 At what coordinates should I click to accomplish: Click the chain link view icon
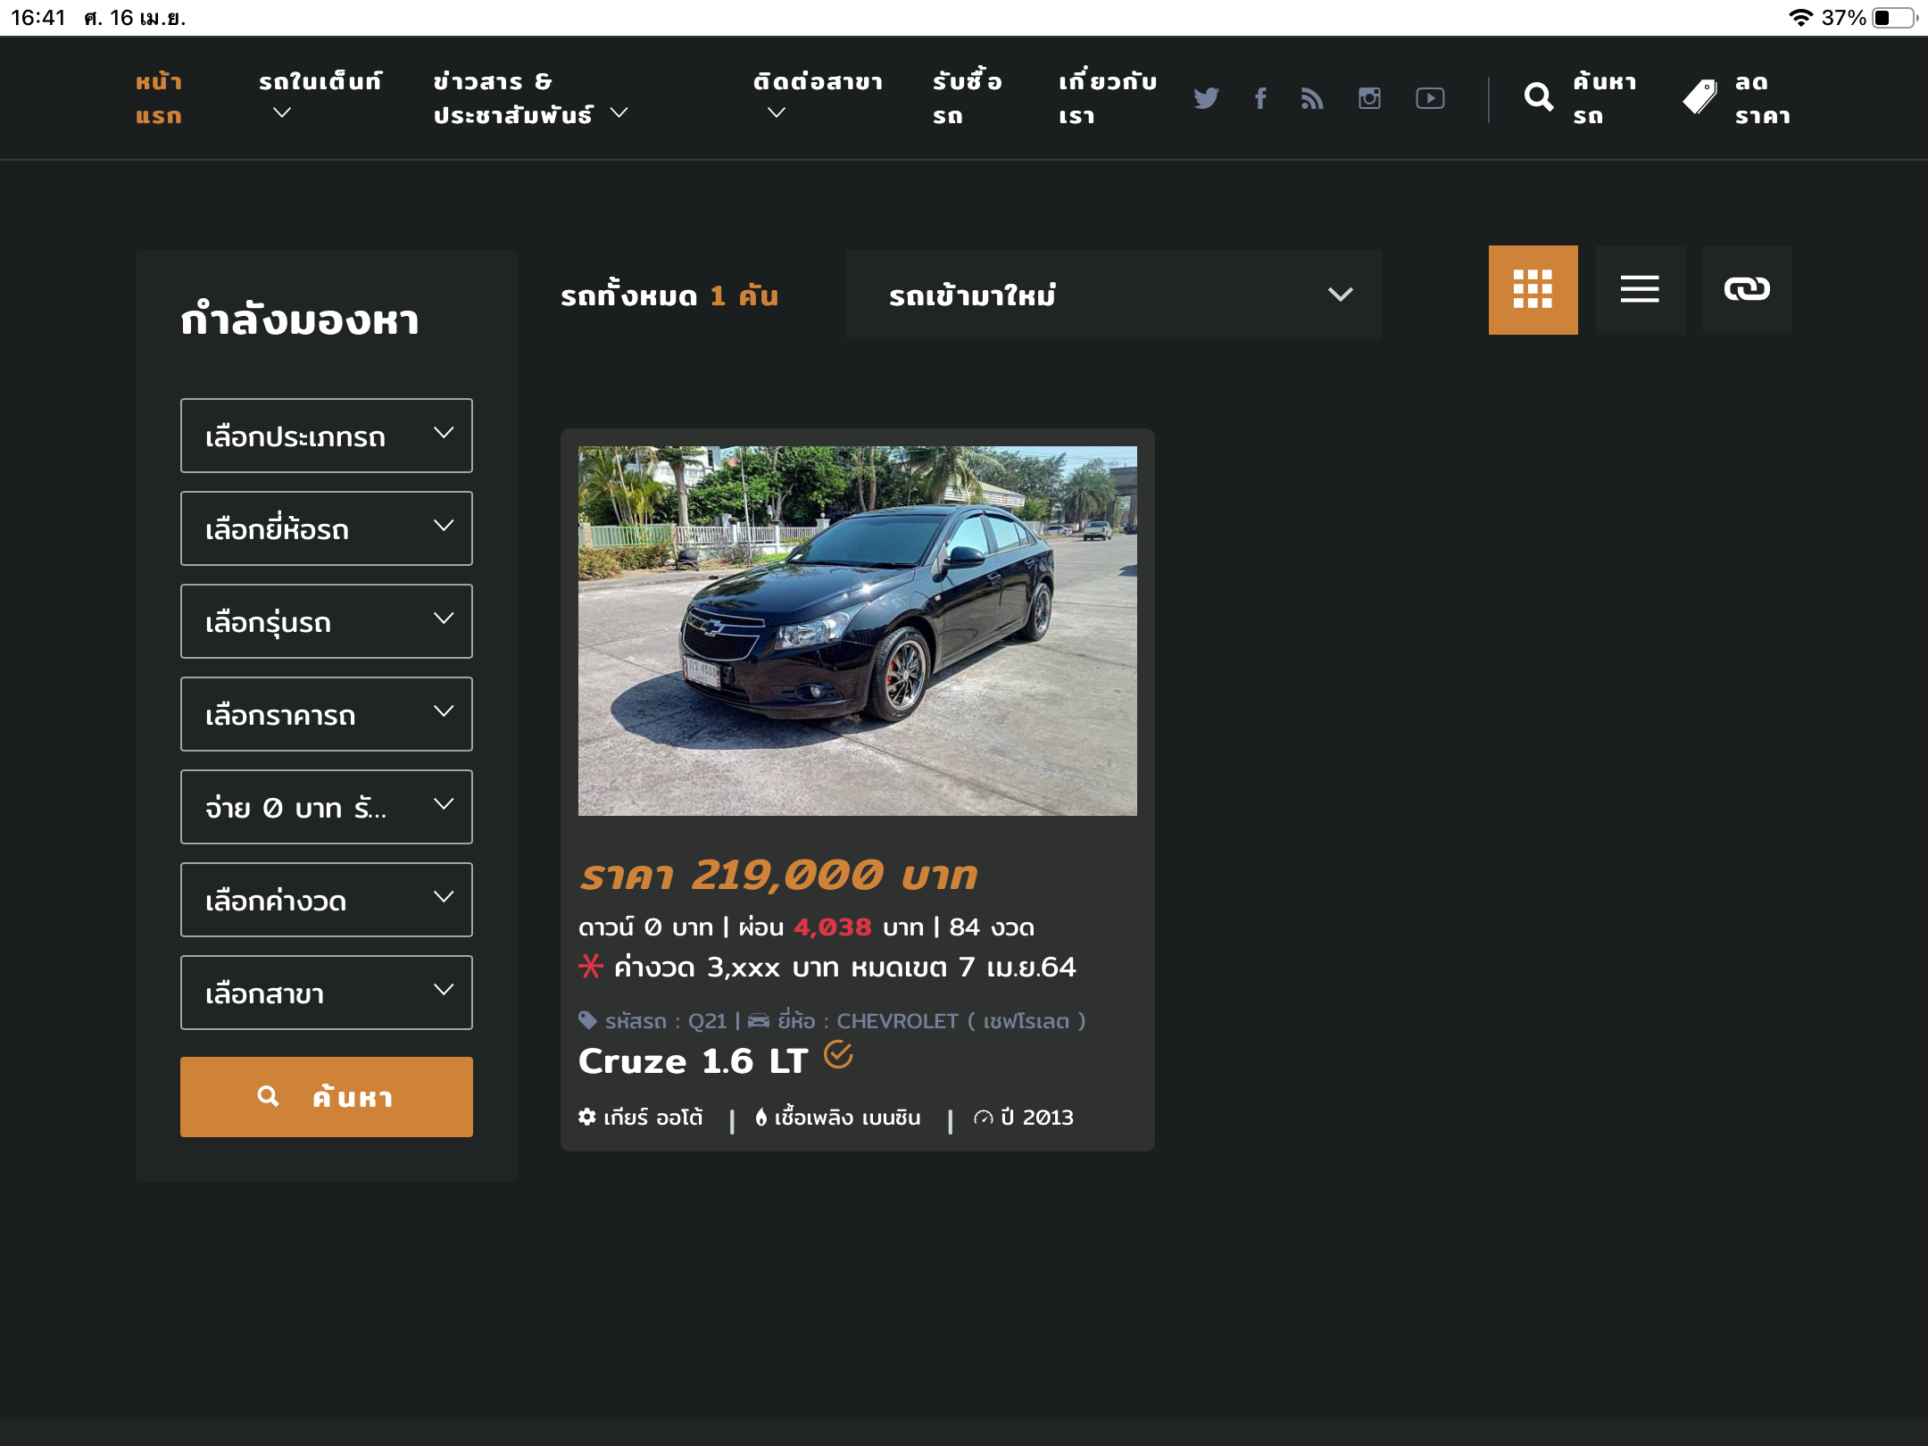tap(1747, 289)
